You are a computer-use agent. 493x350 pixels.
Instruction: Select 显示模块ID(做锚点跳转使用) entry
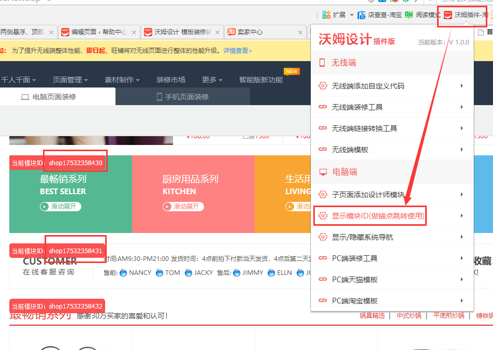pos(392,216)
